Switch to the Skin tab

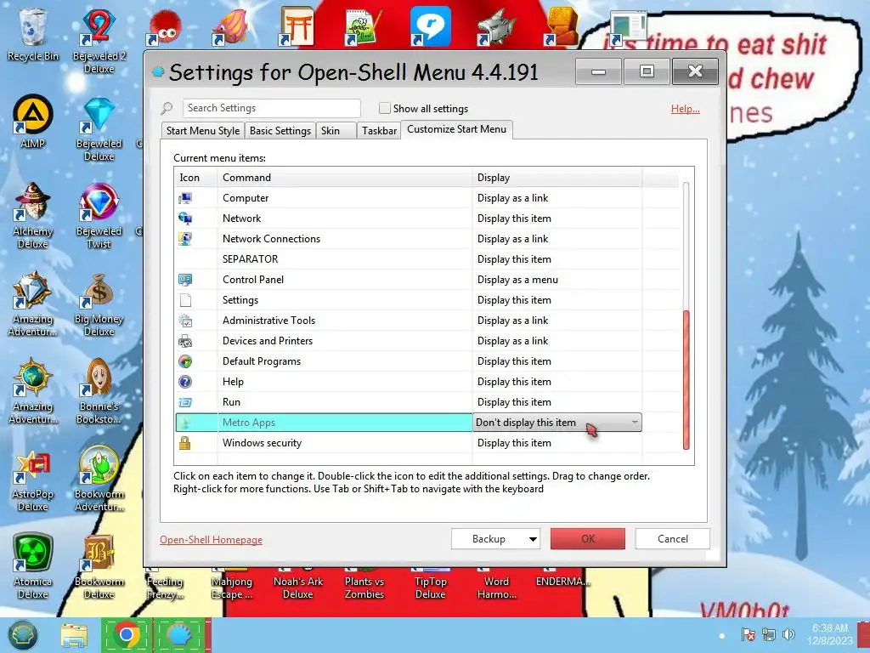336,131
